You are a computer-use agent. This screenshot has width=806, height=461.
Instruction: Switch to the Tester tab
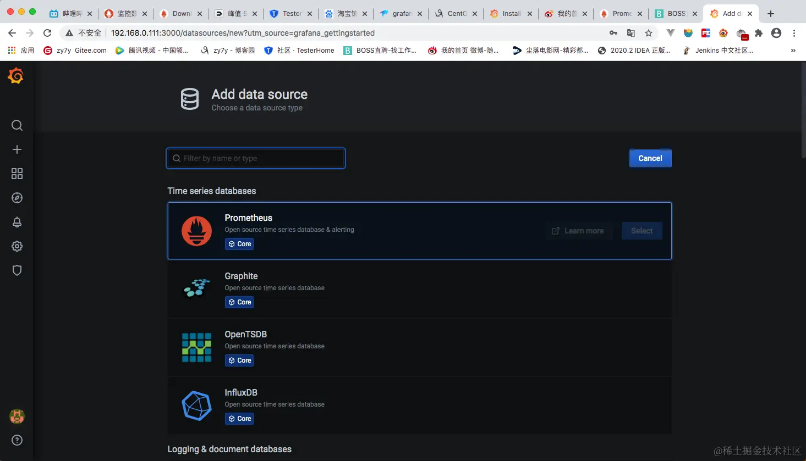[290, 14]
